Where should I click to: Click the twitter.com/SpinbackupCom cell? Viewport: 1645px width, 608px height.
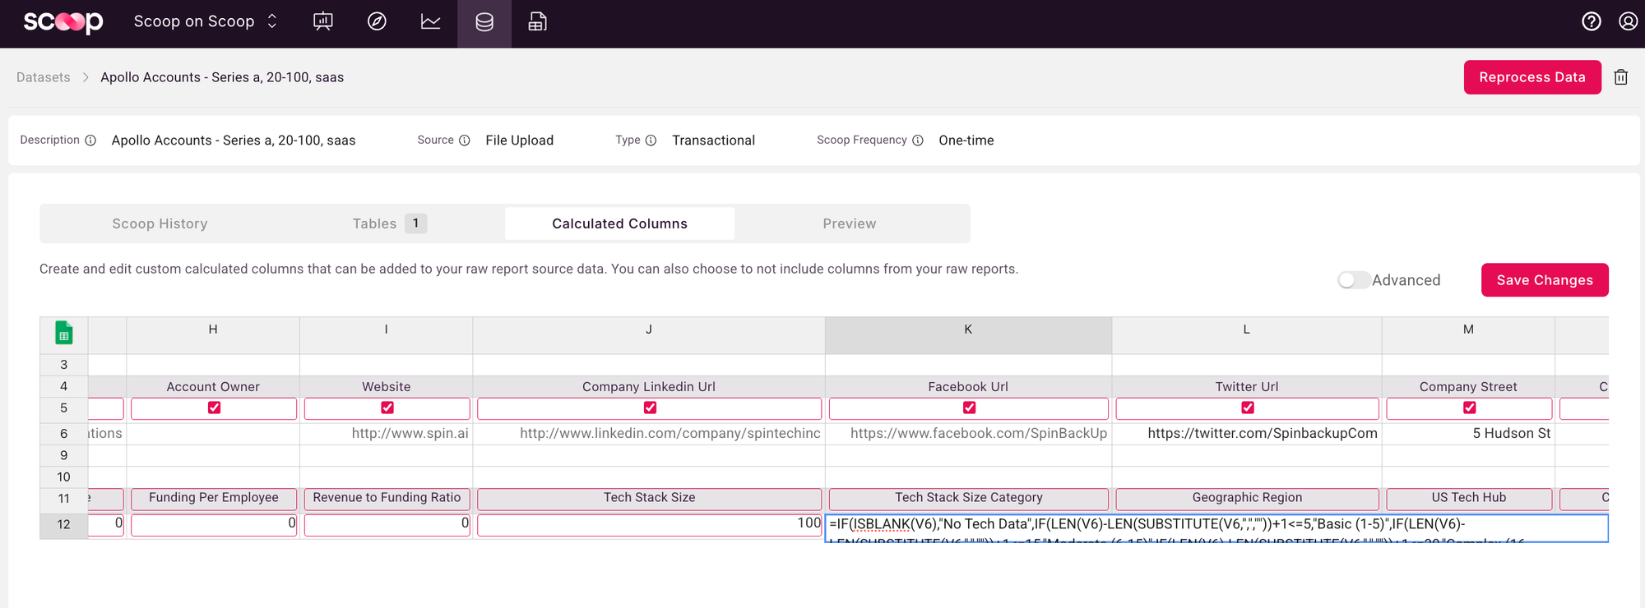tap(1247, 433)
